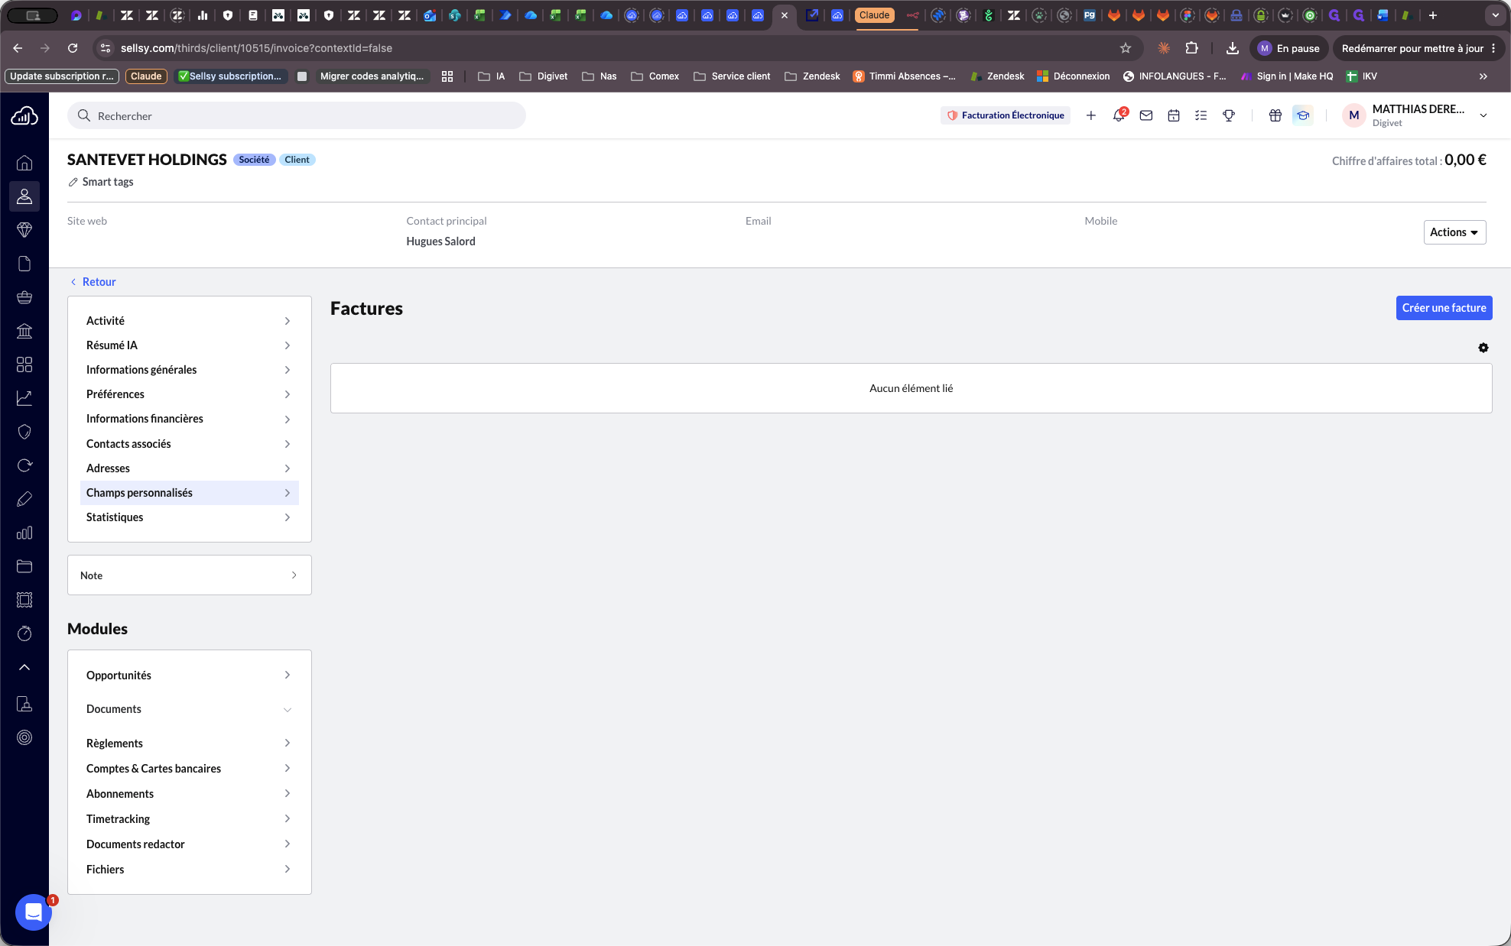Expand the user account menu chevron
Viewport: 1511px width, 946px height.
coord(1483,115)
